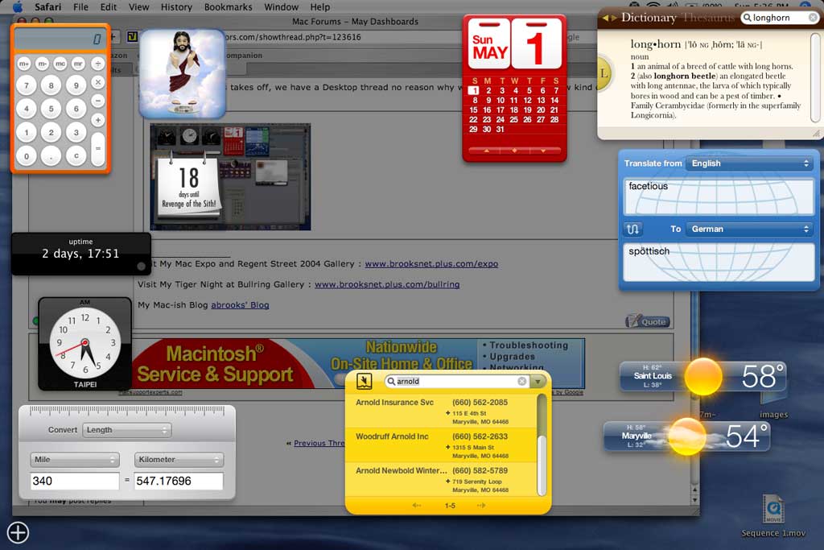Click the calculator minus key
This screenshot has width=824, height=550.
tap(97, 101)
